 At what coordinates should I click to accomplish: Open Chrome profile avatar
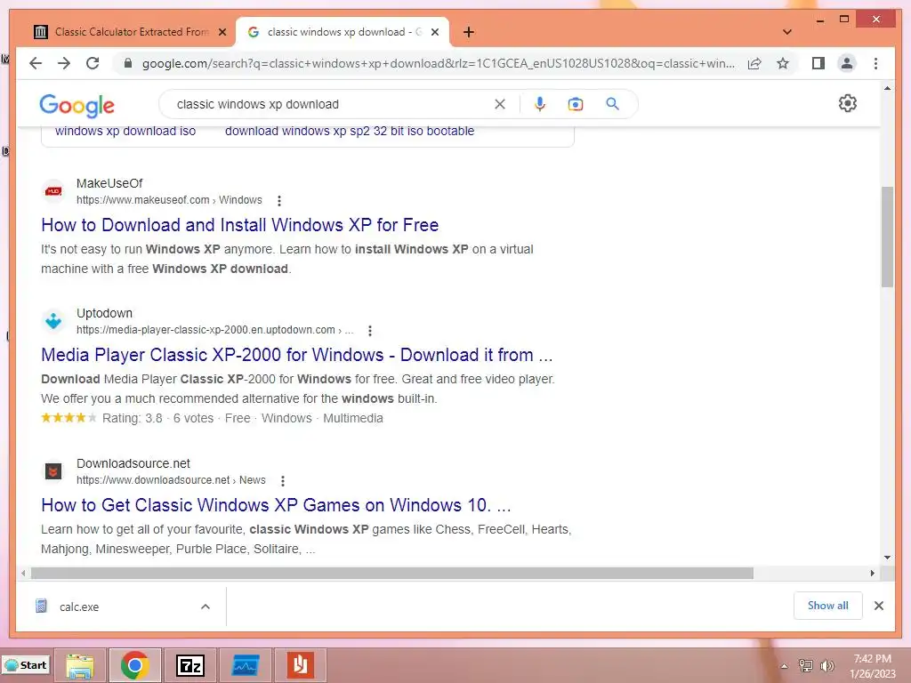click(x=847, y=63)
